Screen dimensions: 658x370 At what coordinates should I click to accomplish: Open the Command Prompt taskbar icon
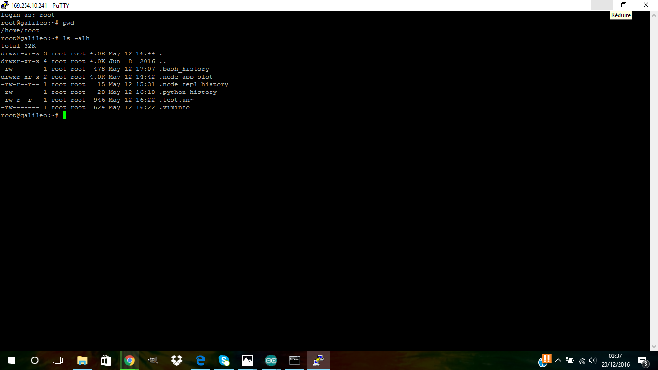point(294,360)
